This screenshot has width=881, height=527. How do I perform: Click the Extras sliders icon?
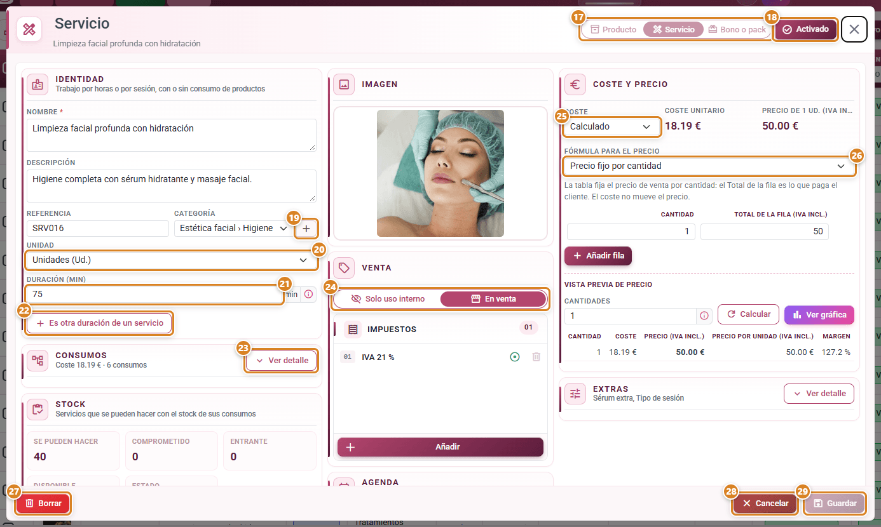(575, 394)
